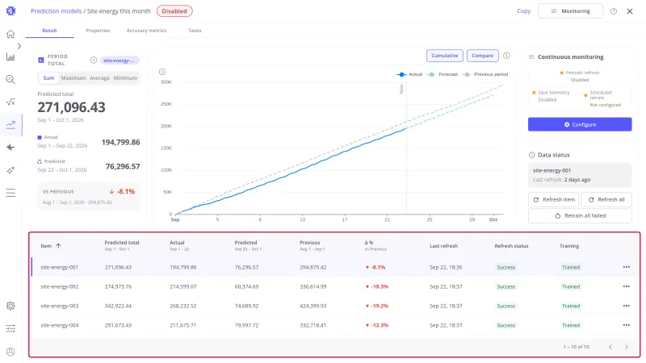This screenshot has width=646, height=363.
Task: Click the application logo icon
Action: pyautogui.click(x=10, y=11)
